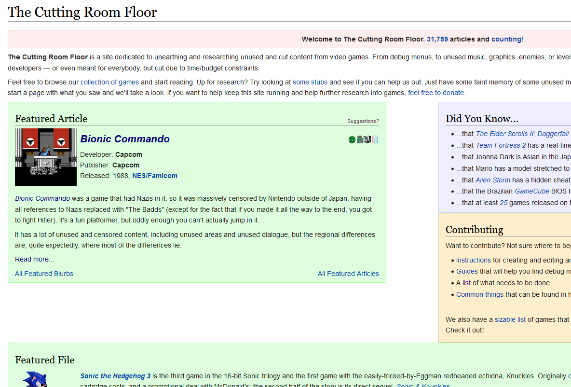Click 'Read more...' under the featured article

coord(35,259)
